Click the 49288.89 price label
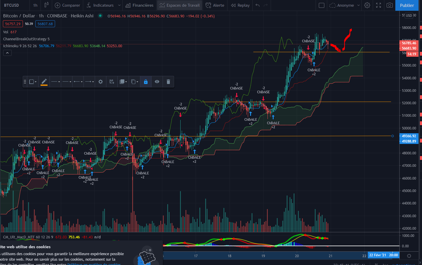The height and width of the screenshot is (265, 422). tap(409, 141)
